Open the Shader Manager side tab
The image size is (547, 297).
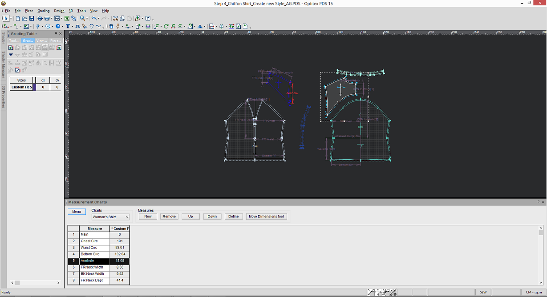click(3, 65)
